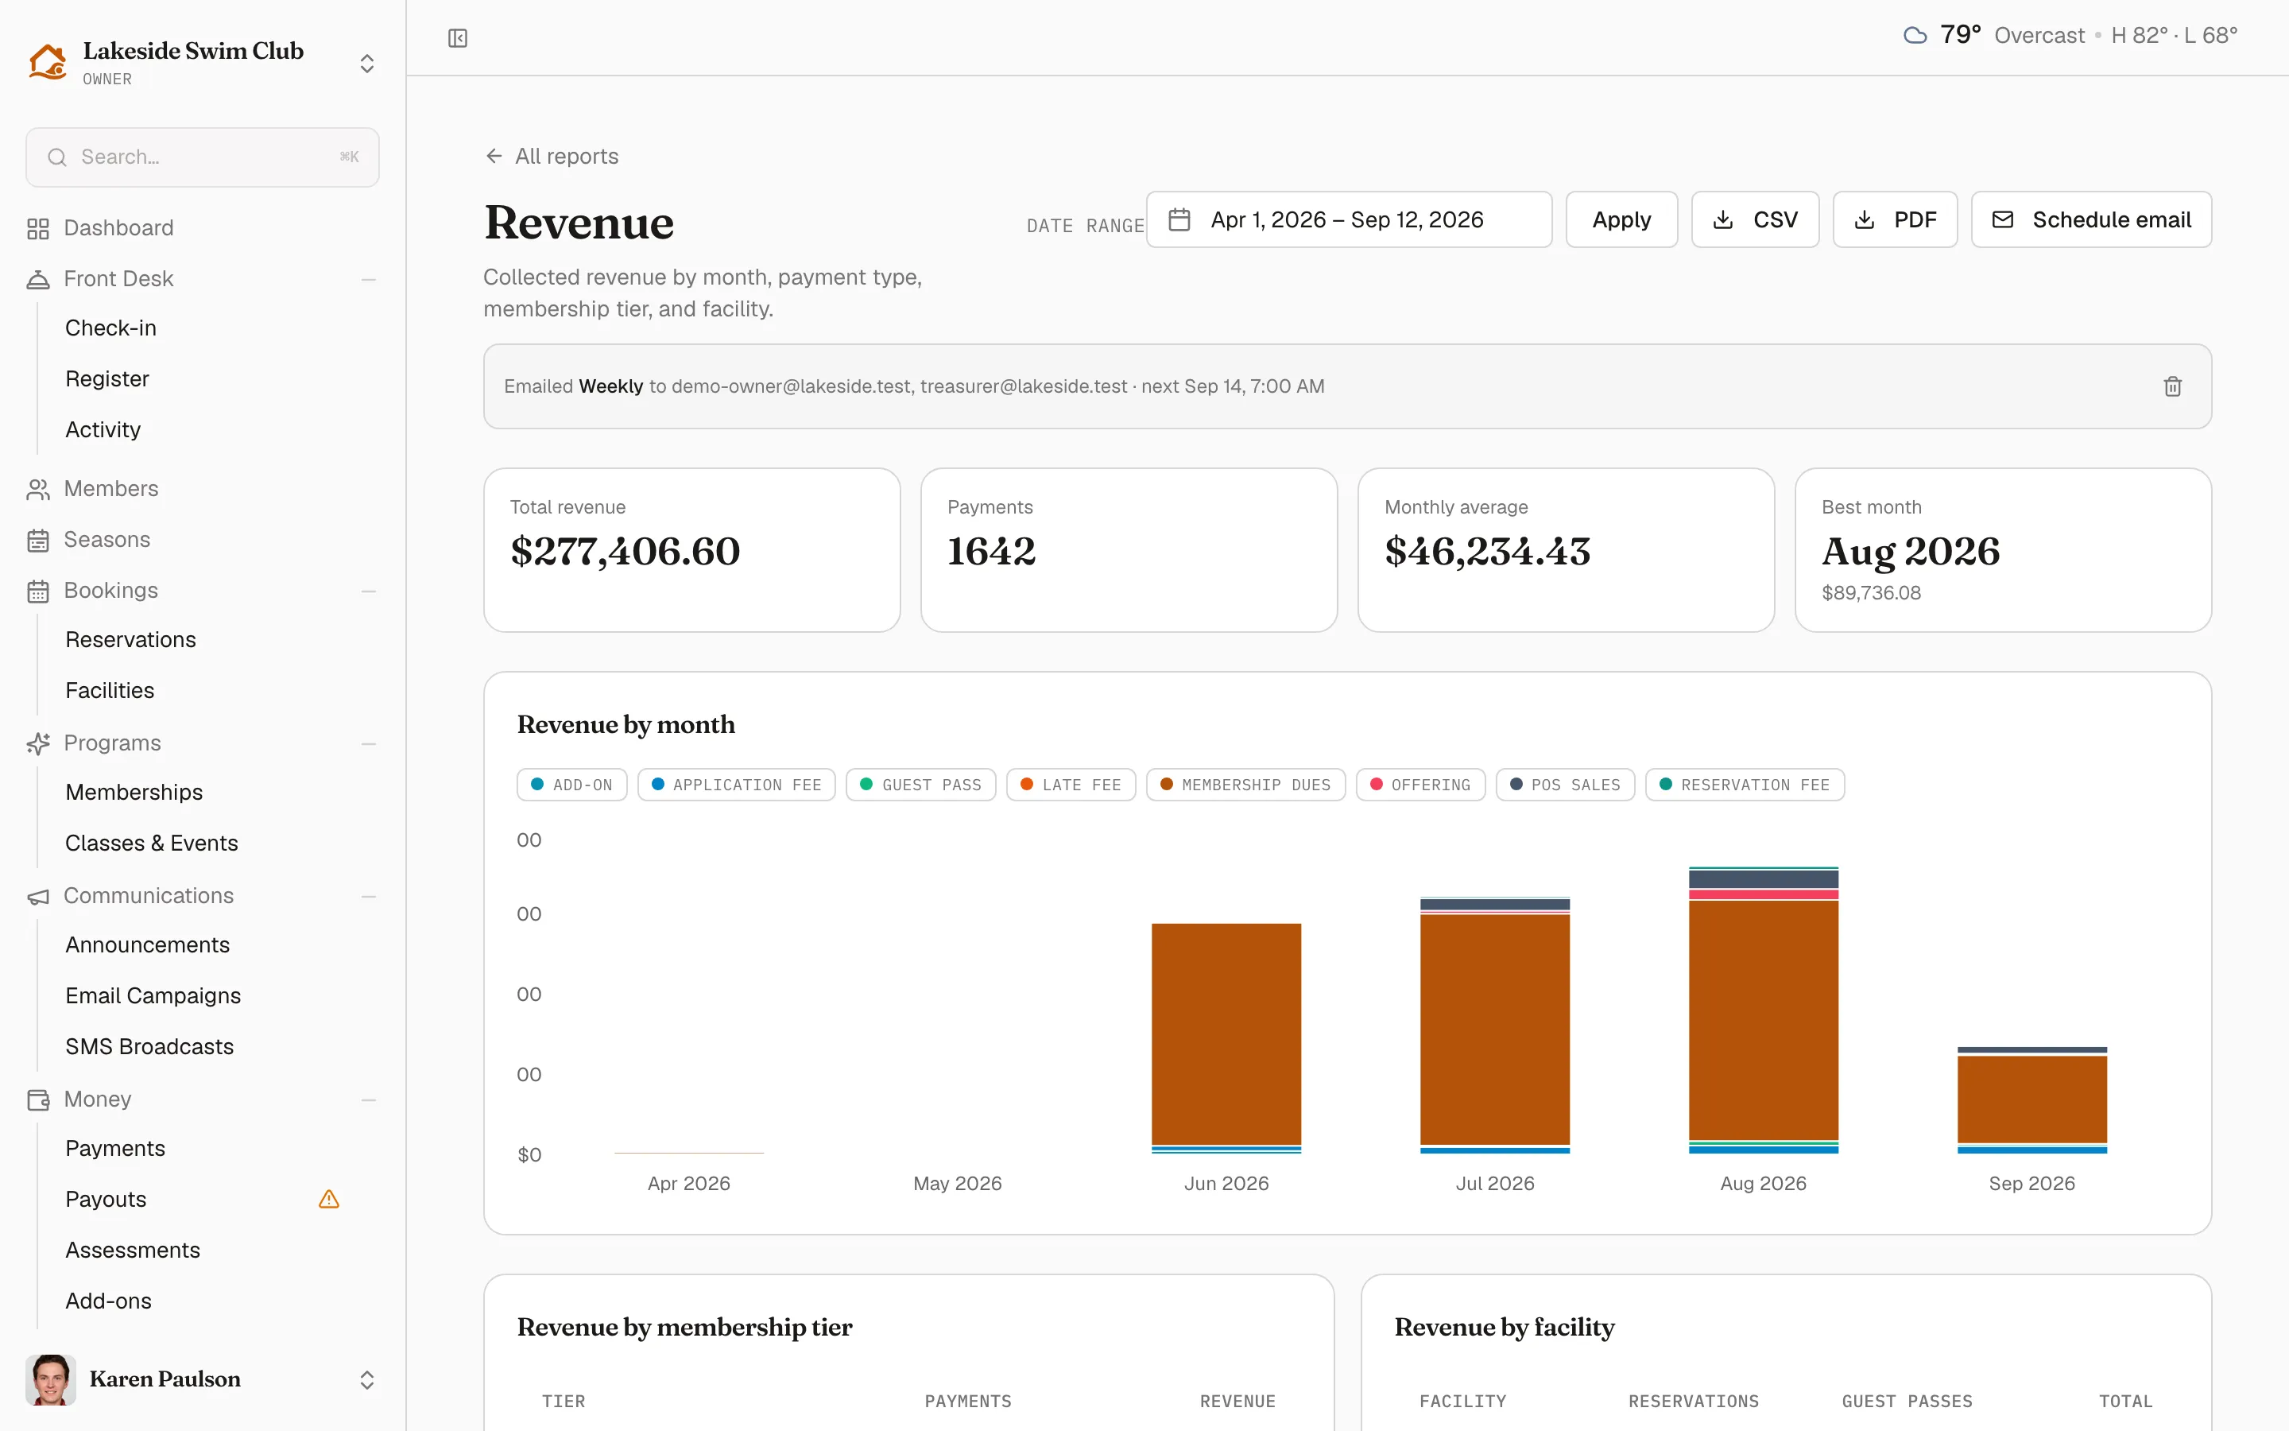Open SMS Broadcasts
The width and height of the screenshot is (2289, 1431).
(149, 1047)
